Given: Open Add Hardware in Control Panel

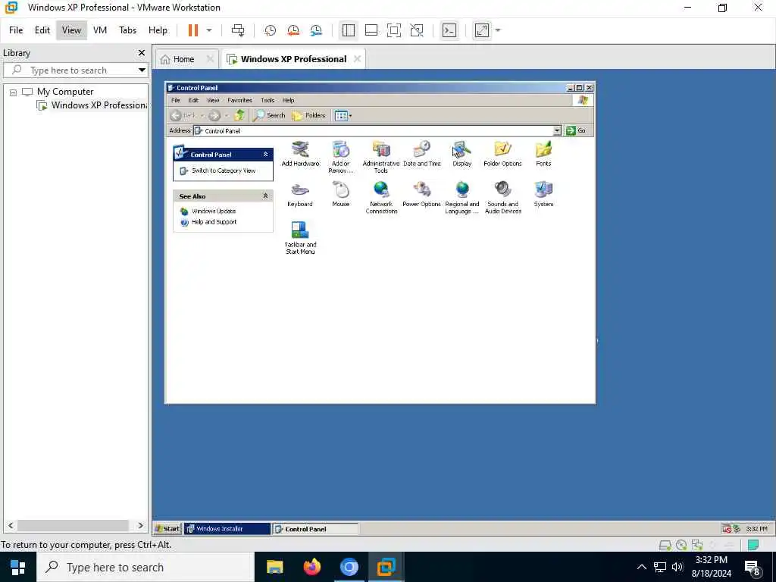Looking at the screenshot, I should [300, 153].
